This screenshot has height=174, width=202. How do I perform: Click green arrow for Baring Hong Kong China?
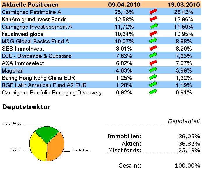coord(153,78)
